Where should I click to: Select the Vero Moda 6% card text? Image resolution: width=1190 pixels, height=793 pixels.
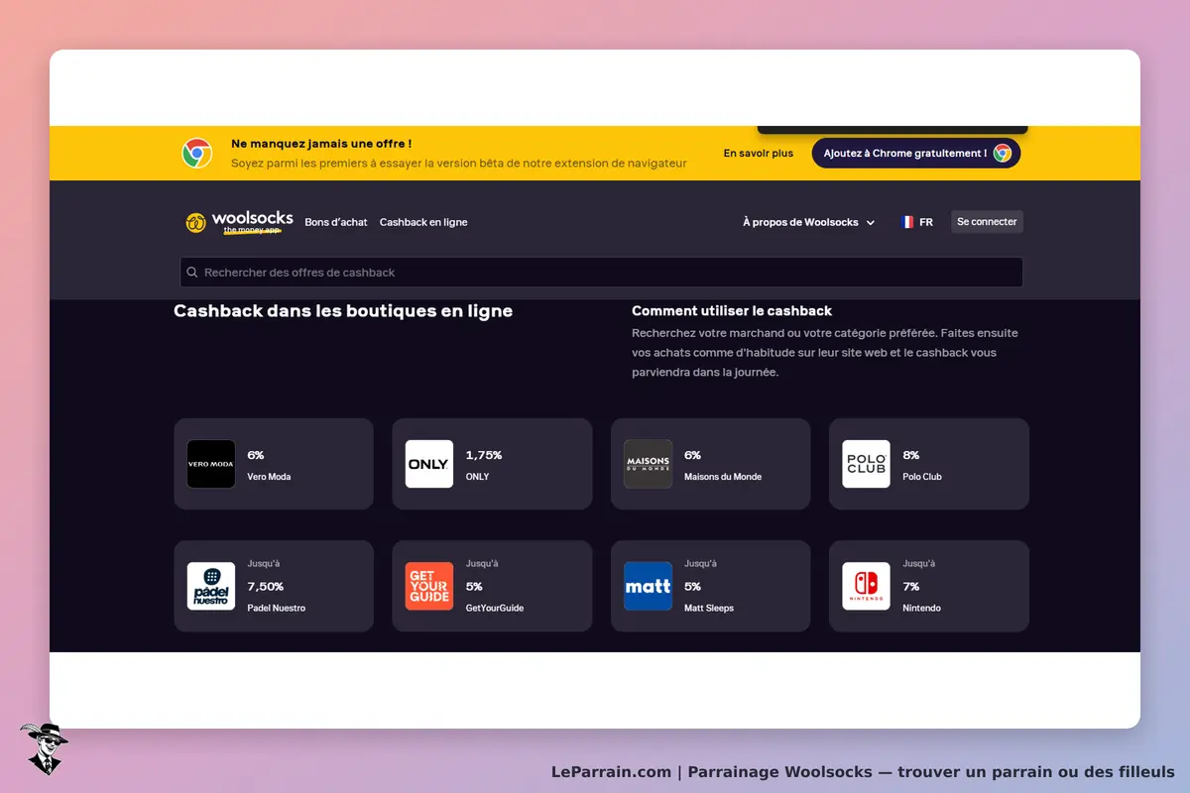(x=269, y=465)
